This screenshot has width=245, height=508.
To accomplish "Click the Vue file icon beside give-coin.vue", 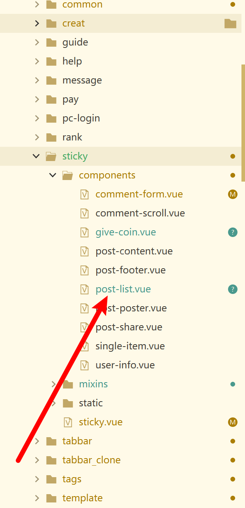I will click(84, 232).
